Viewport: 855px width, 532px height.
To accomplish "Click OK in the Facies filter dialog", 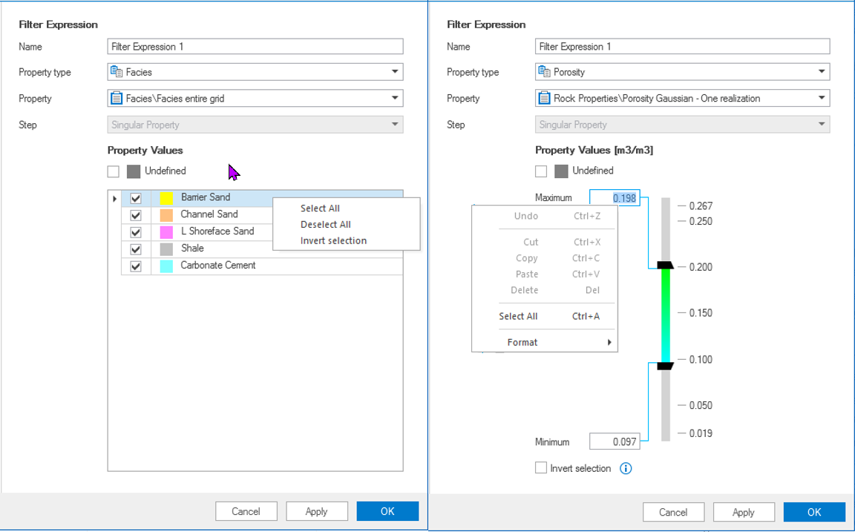I will pyautogui.click(x=387, y=511).
